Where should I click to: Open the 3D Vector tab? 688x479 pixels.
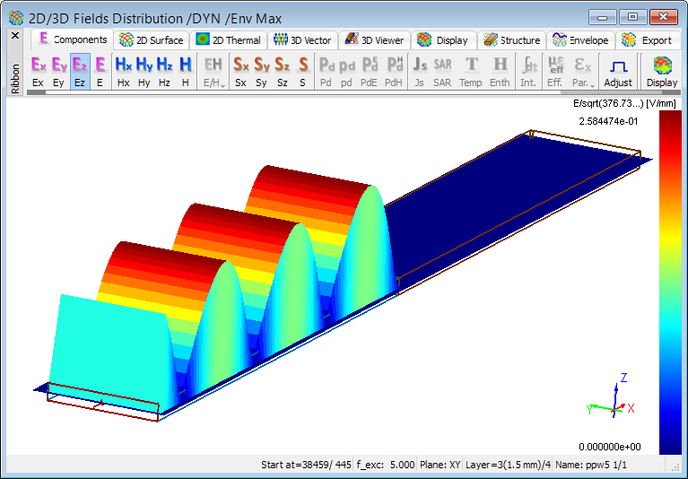point(303,40)
